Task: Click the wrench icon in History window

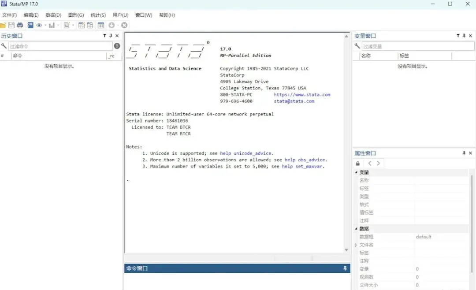Action: click(4, 46)
